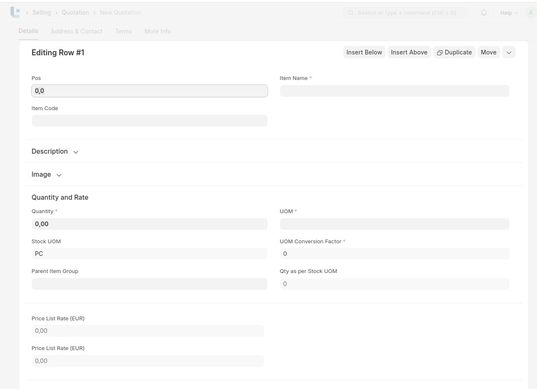Close row editor with chevron button
Screen dimensions: 537x389
(509, 52)
